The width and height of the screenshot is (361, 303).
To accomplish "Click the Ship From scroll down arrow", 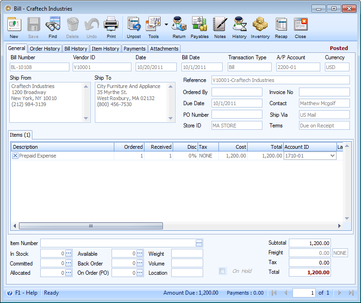I will (x=86, y=119).
